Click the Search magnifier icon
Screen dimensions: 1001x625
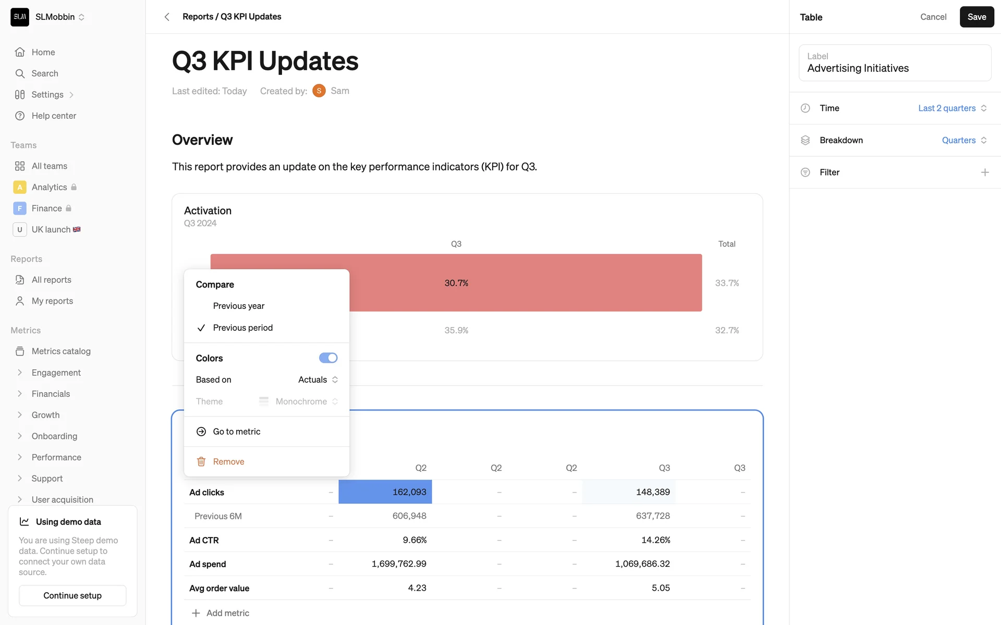click(x=20, y=73)
